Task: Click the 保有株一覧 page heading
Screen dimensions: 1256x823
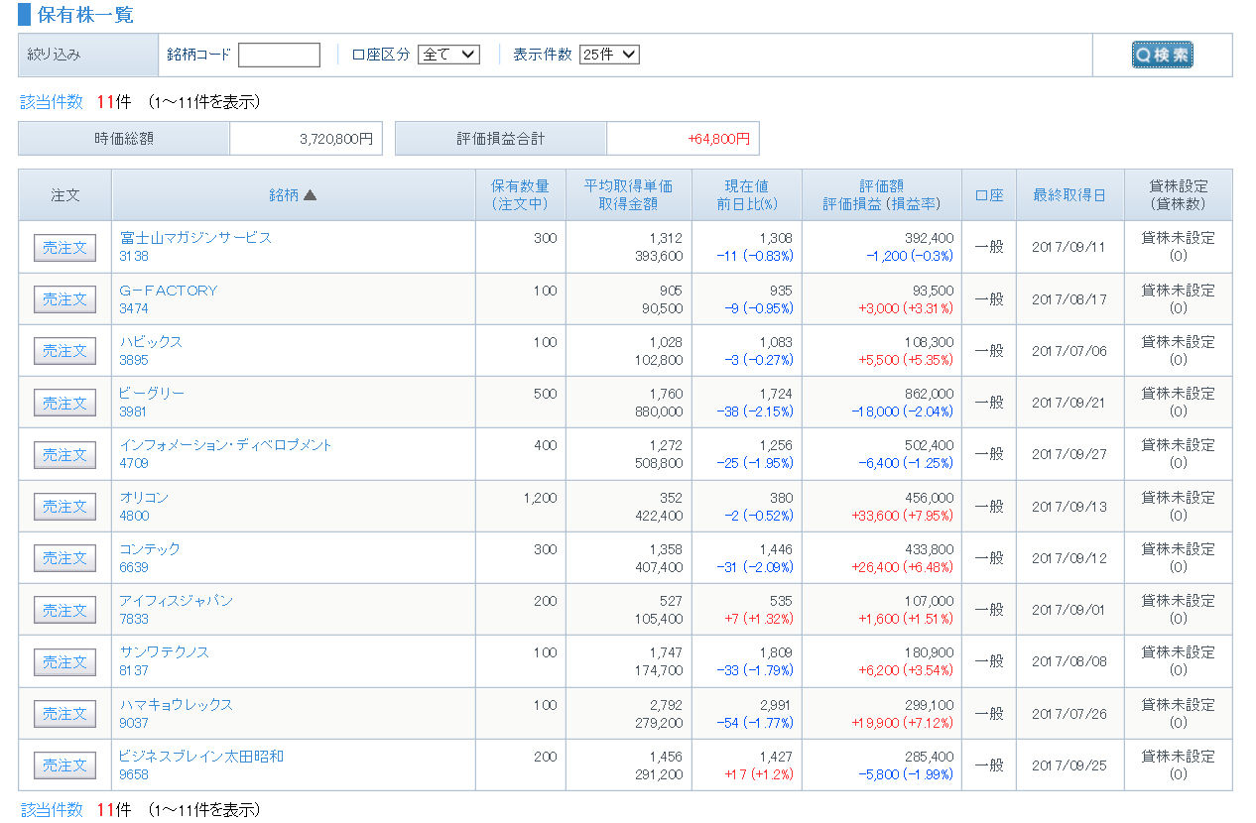Action: pyautogui.click(x=85, y=15)
